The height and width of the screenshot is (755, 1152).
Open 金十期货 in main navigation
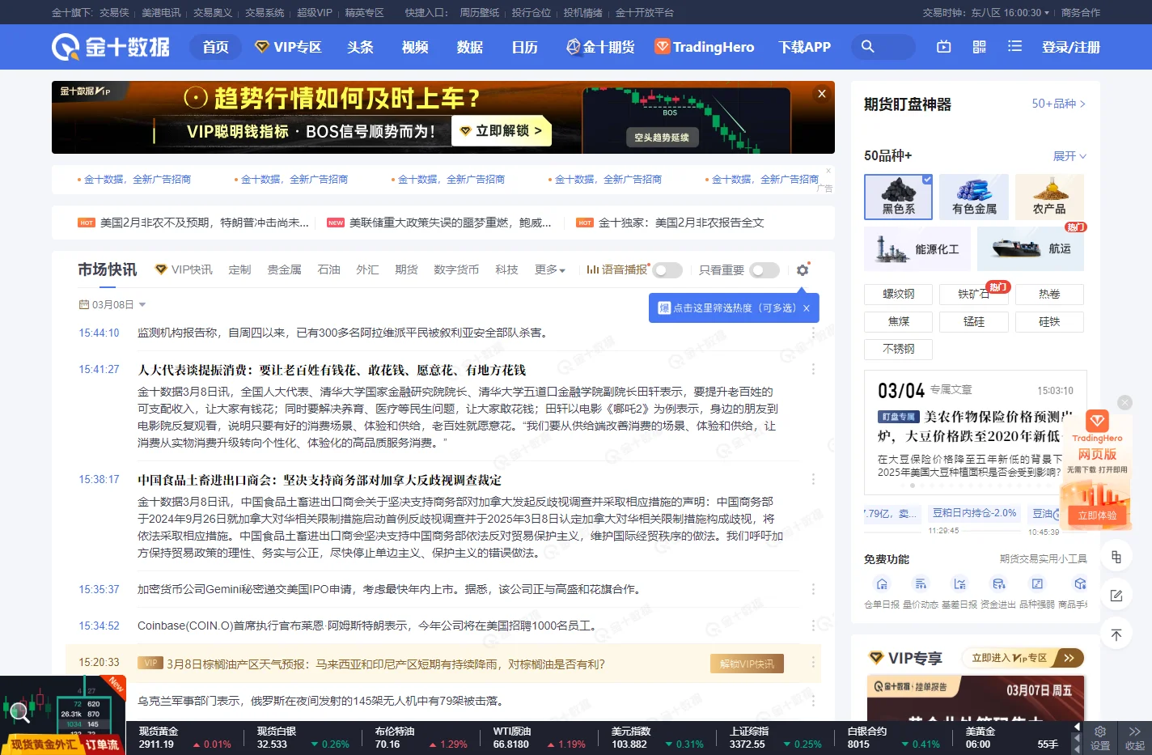point(600,47)
